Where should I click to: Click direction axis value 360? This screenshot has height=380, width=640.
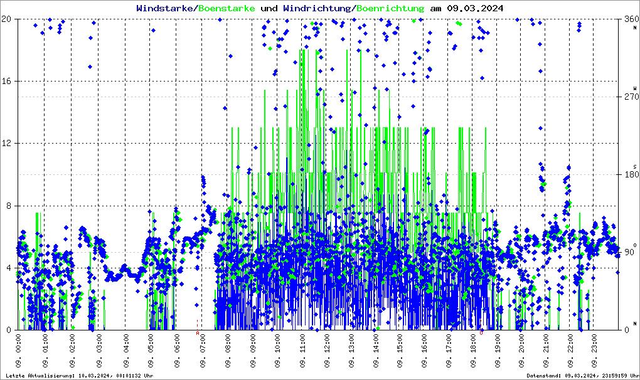[x=631, y=19]
